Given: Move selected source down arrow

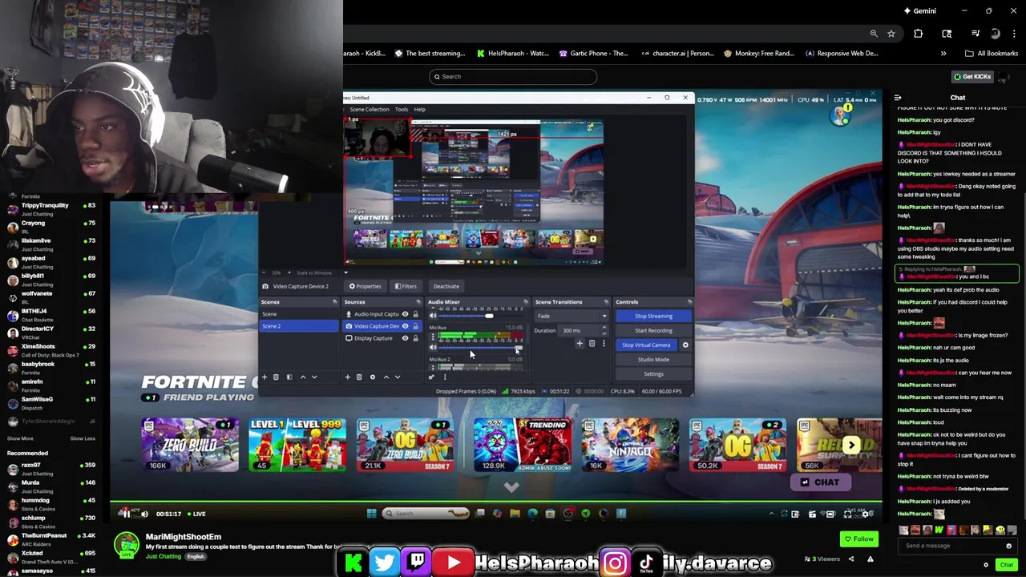Looking at the screenshot, I should pos(398,377).
